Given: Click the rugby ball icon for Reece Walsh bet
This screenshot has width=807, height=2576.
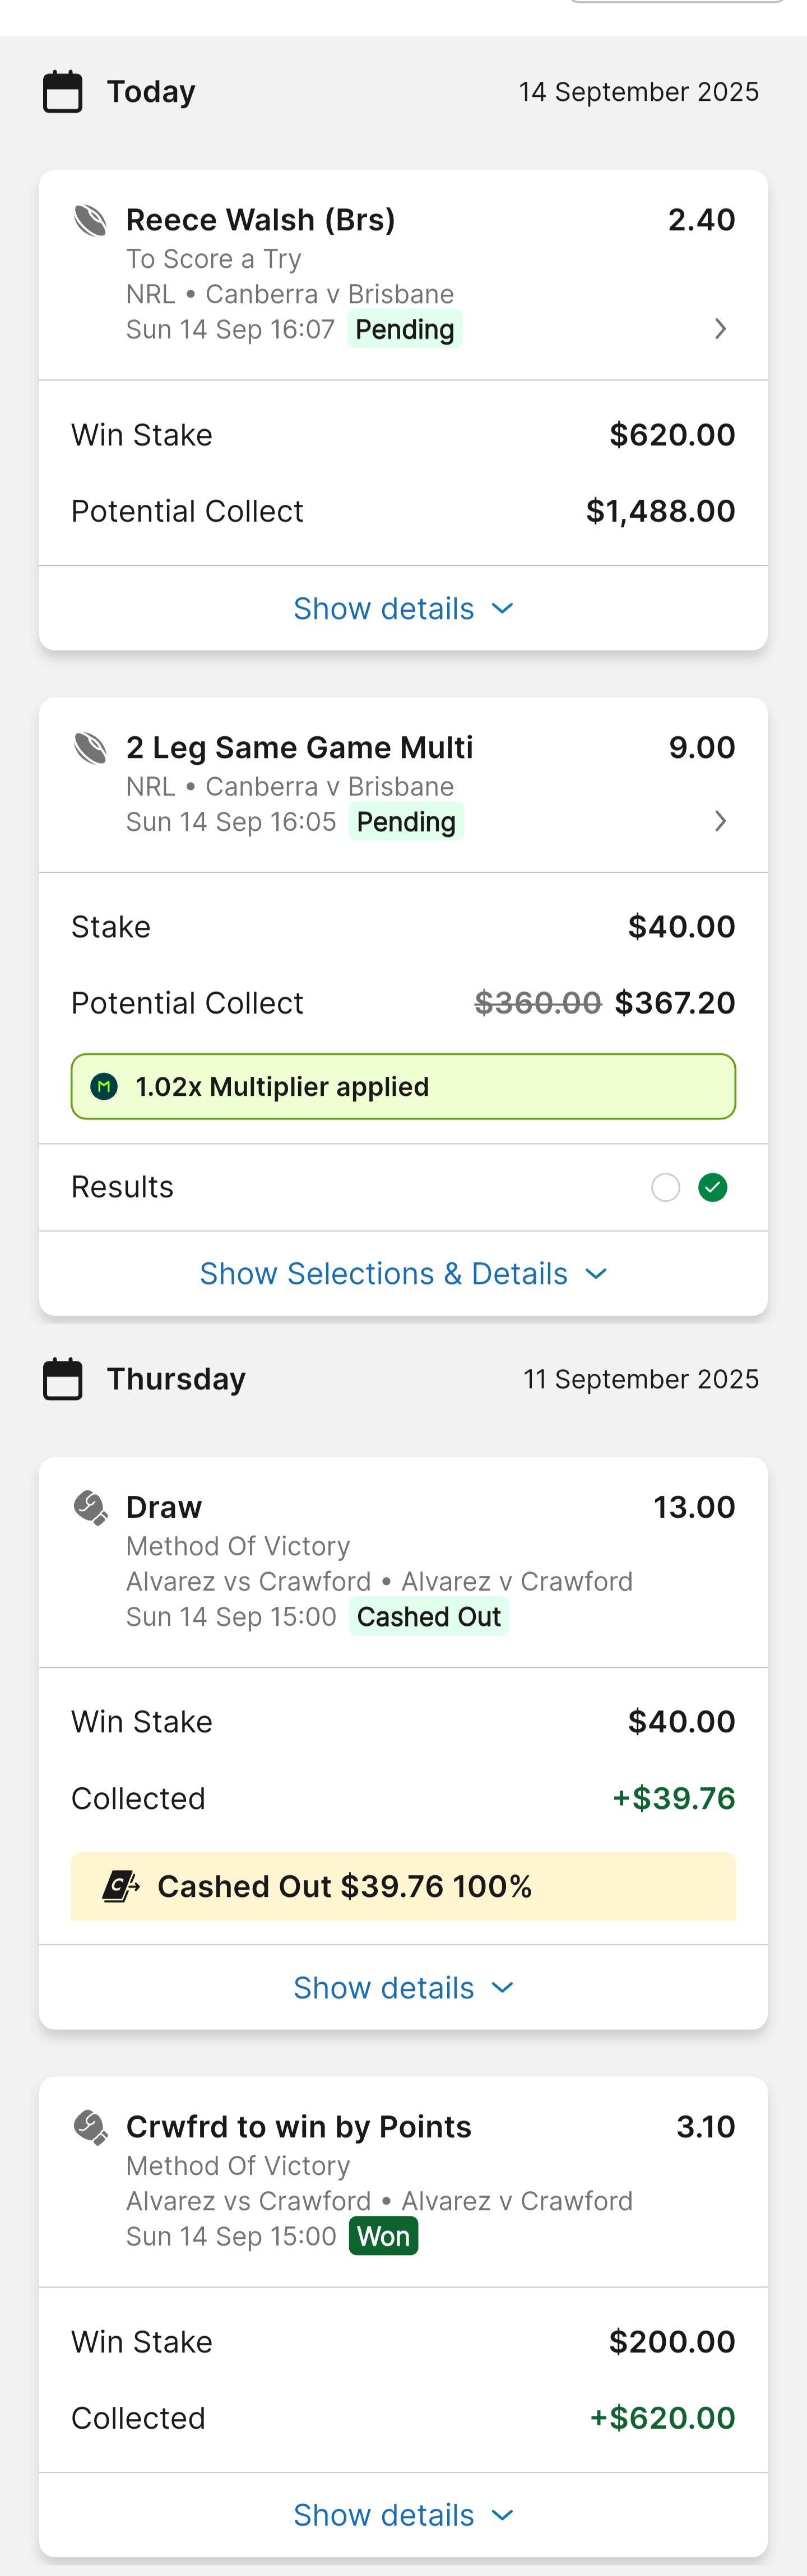Looking at the screenshot, I should point(91,220).
